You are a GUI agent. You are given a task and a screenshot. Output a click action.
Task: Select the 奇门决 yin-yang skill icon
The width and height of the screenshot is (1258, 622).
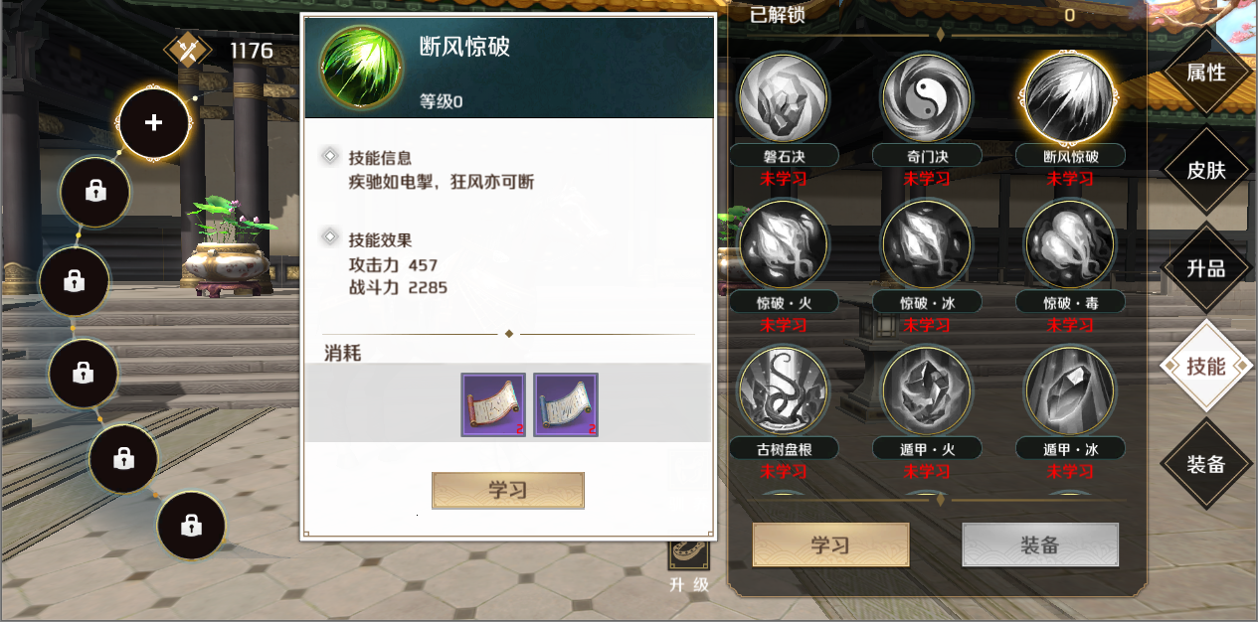(926, 98)
